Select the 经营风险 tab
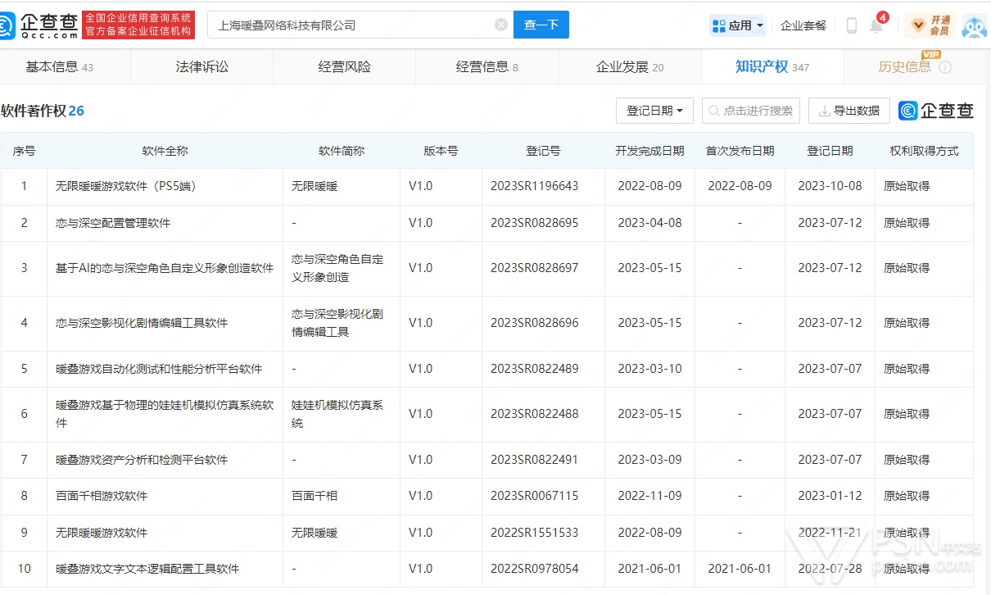This screenshot has width=991, height=595. point(345,67)
